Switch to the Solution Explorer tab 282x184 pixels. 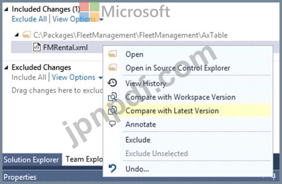(31, 160)
